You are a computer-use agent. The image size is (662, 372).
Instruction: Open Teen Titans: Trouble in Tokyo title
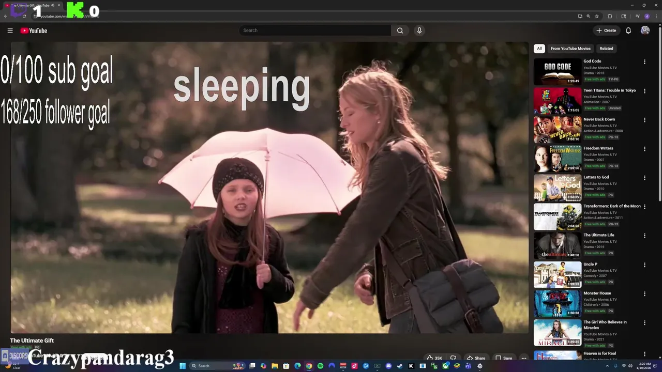tap(610, 90)
